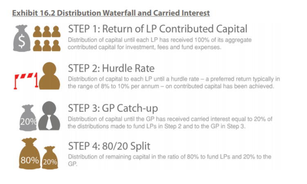The height and width of the screenshot is (184, 307).
Task: Select the STEP 1: Return of LP Contributed Capital heading
Action: pos(157,29)
